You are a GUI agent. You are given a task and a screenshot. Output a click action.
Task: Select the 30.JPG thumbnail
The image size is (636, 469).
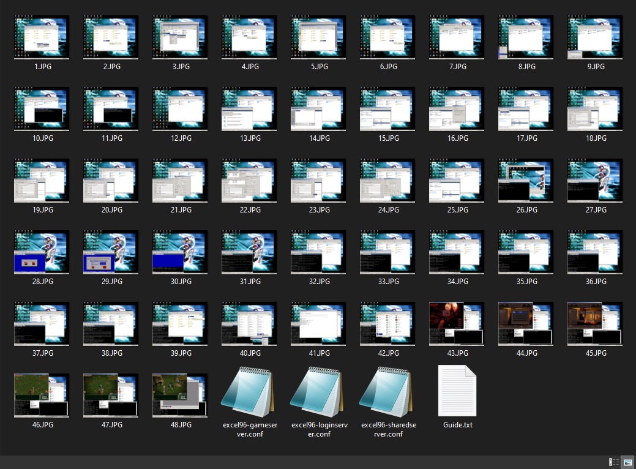click(x=180, y=252)
